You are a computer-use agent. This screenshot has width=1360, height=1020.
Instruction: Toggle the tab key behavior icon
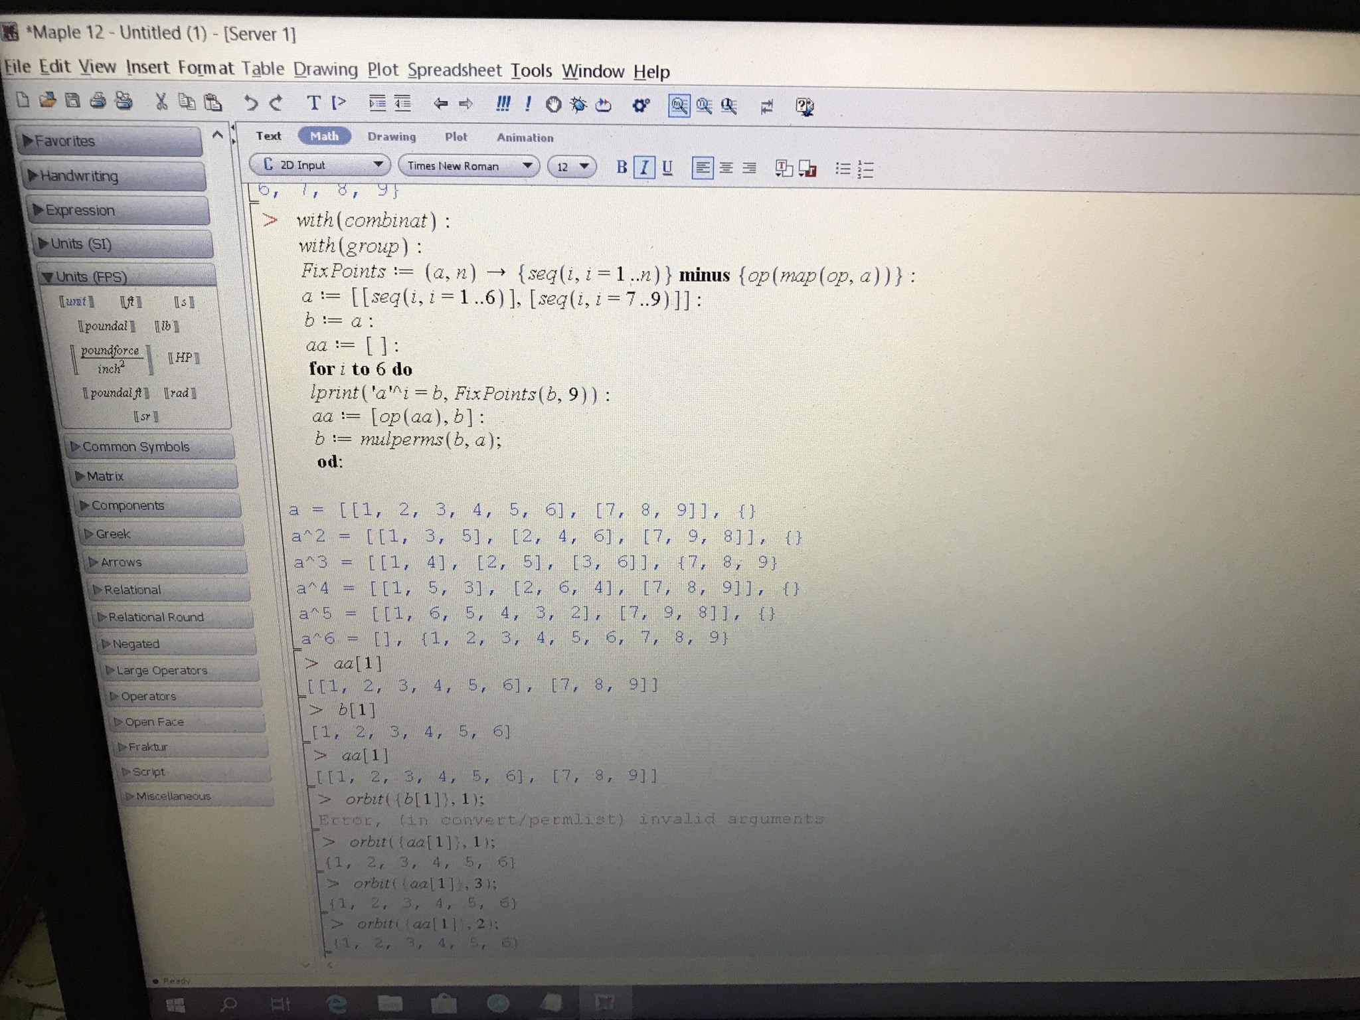coord(767,106)
